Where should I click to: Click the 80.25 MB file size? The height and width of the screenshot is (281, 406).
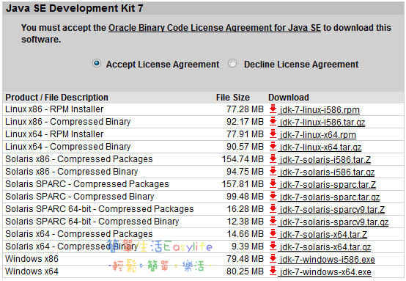(245, 271)
